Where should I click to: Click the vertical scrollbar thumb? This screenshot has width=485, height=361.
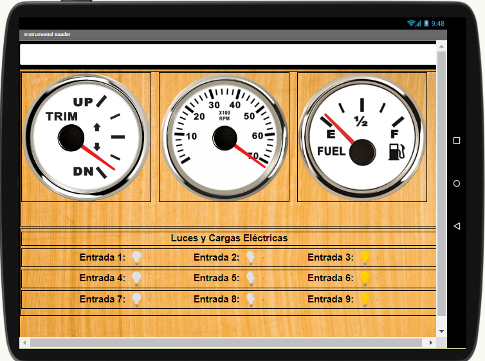441,184
